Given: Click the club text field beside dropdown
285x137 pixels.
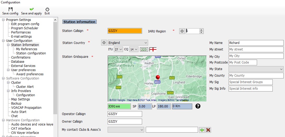Looking at the screenshot, I should 172,130.
